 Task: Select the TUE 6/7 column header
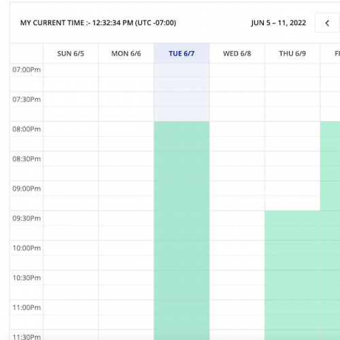tap(182, 54)
